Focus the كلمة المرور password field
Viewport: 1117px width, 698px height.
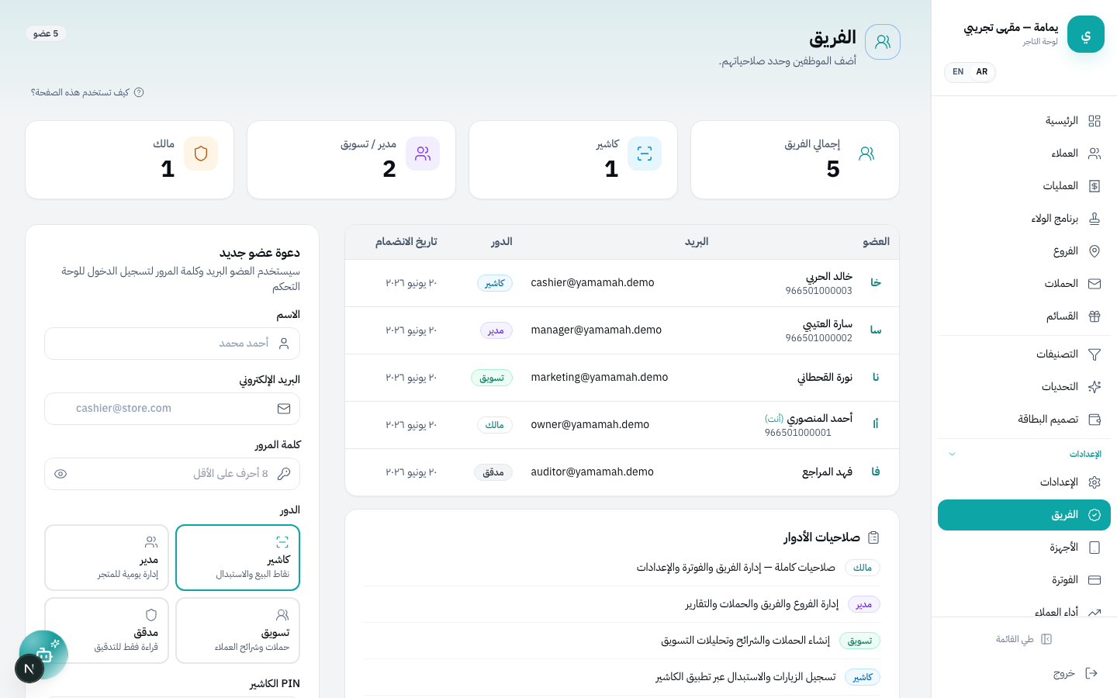(172, 474)
